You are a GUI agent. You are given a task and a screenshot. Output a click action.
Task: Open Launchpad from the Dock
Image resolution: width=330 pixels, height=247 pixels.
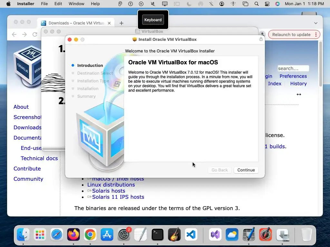click(x=40, y=234)
